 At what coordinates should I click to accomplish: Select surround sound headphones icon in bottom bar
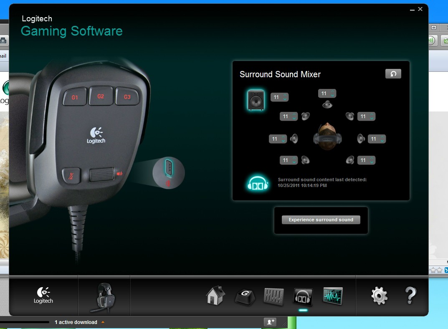pyautogui.click(x=303, y=297)
